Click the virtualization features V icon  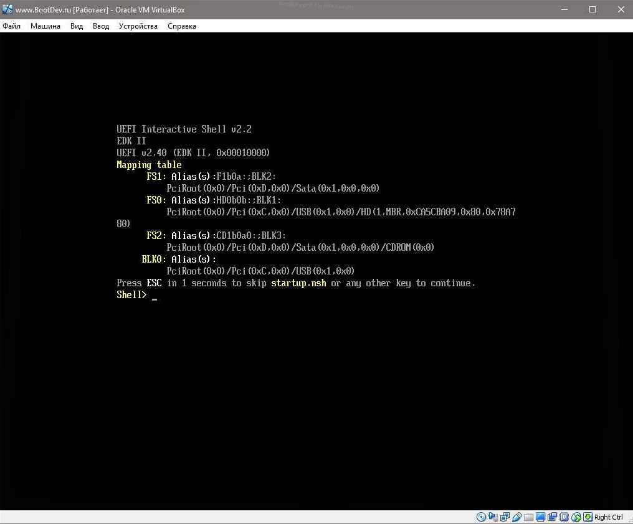pos(563,517)
